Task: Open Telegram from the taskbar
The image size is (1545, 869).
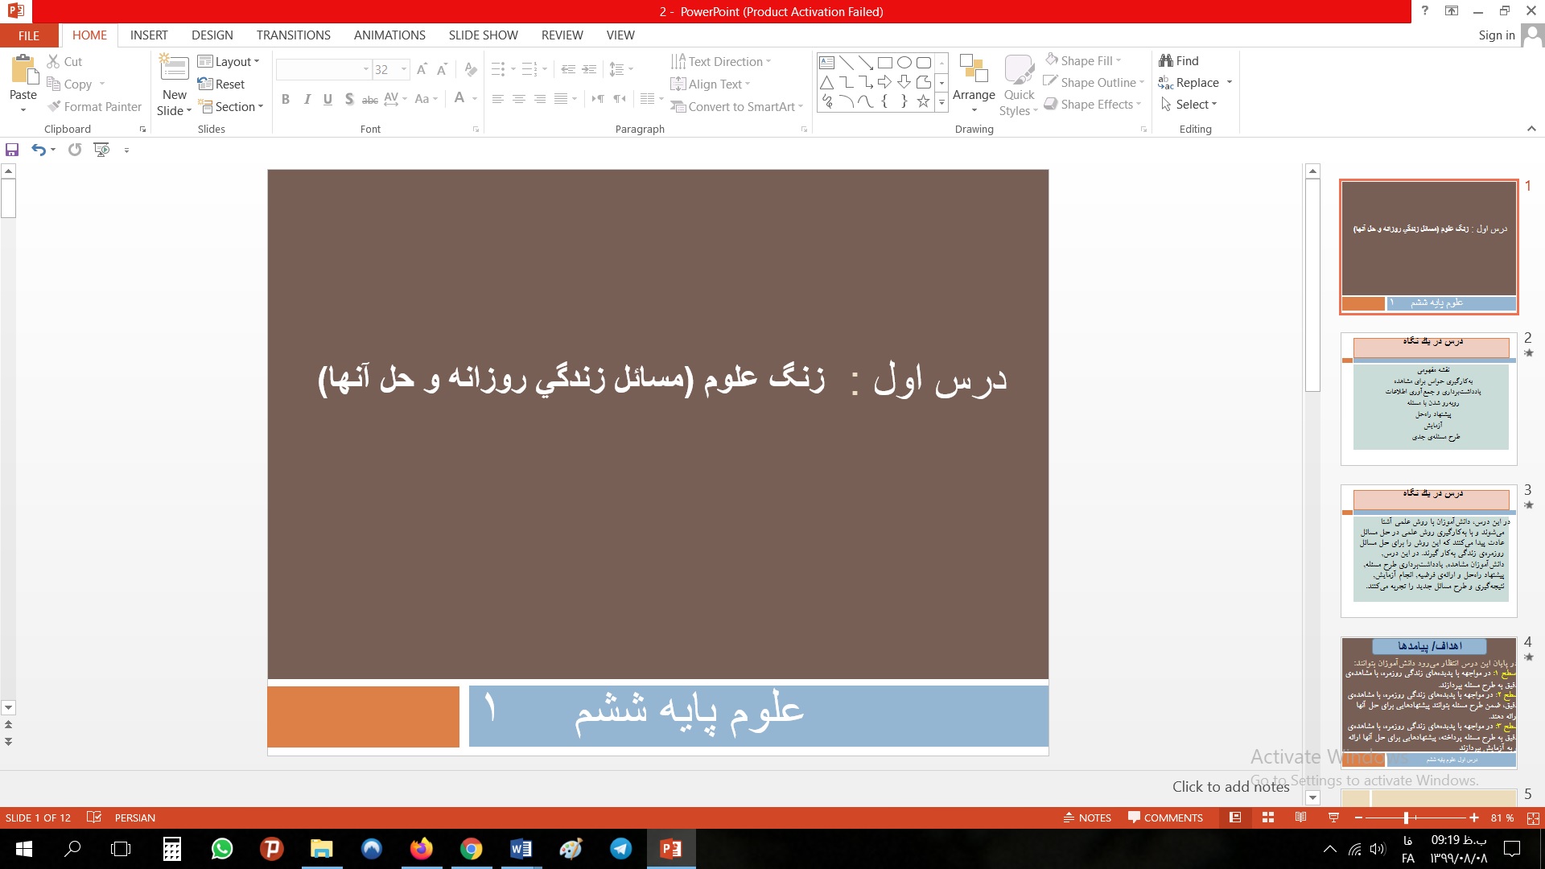Action: pyautogui.click(x=620, y=849)
